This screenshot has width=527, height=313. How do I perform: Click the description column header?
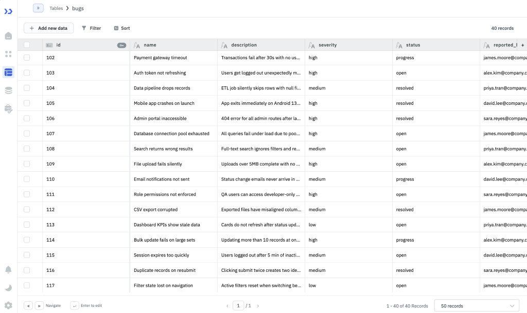(x=261, y=45)
